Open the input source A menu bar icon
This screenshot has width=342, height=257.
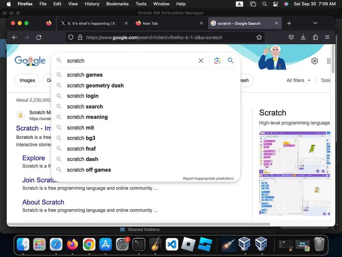[x=239, y=4]
